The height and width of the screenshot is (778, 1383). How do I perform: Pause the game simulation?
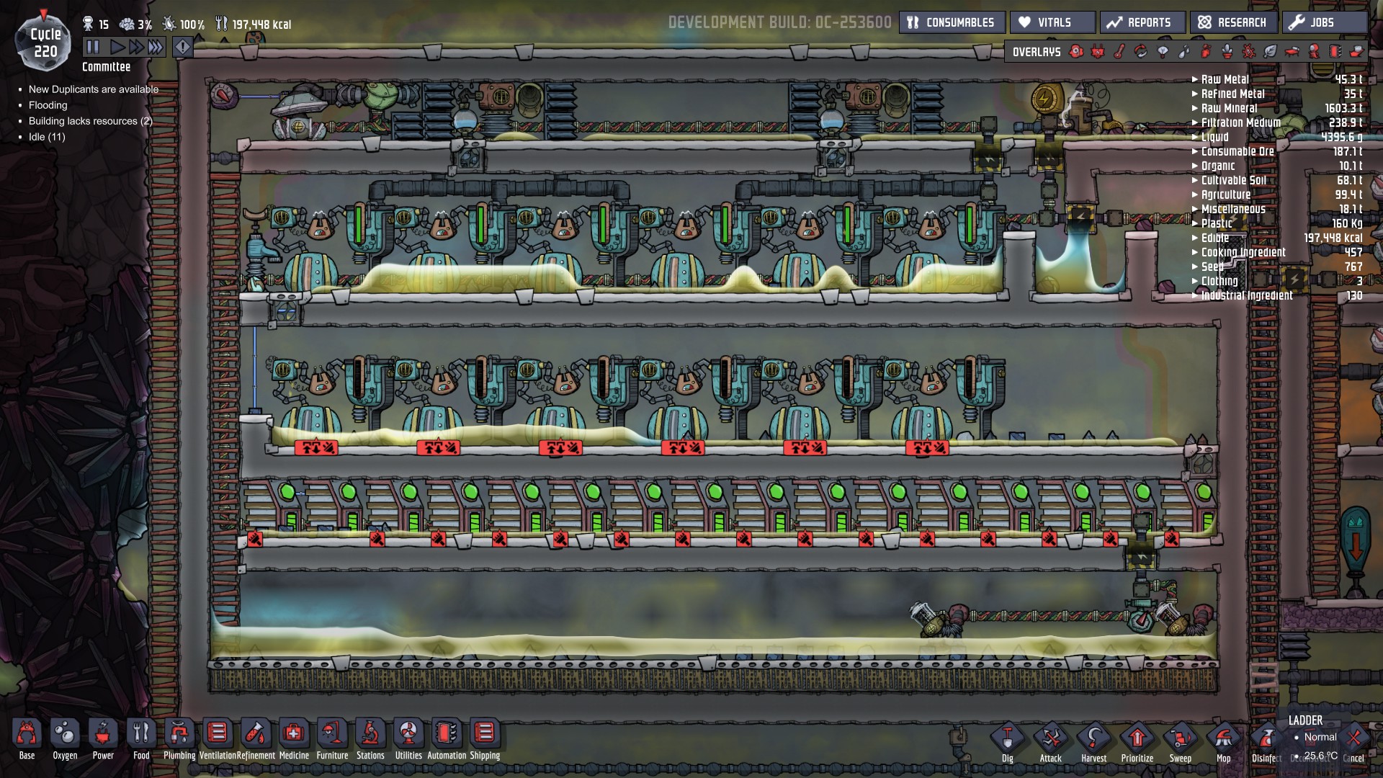[x=93, y=48]
